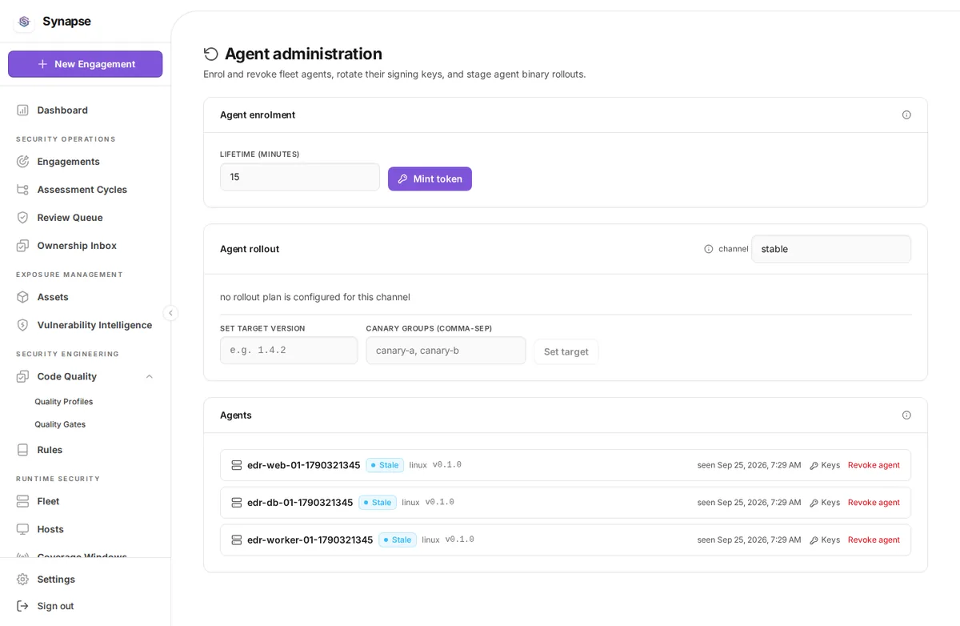Open Keys for edr-web-01-1790321345
This screenshot has height=626, width=960.
click(825, 465)
